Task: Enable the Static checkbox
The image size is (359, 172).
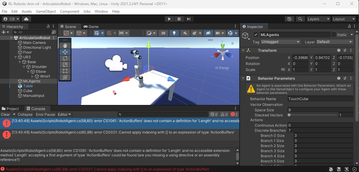Action: click(334, 35)
